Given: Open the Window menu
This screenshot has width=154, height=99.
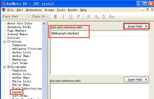Looking at the screenshot, I should click(x=72, y=10).
